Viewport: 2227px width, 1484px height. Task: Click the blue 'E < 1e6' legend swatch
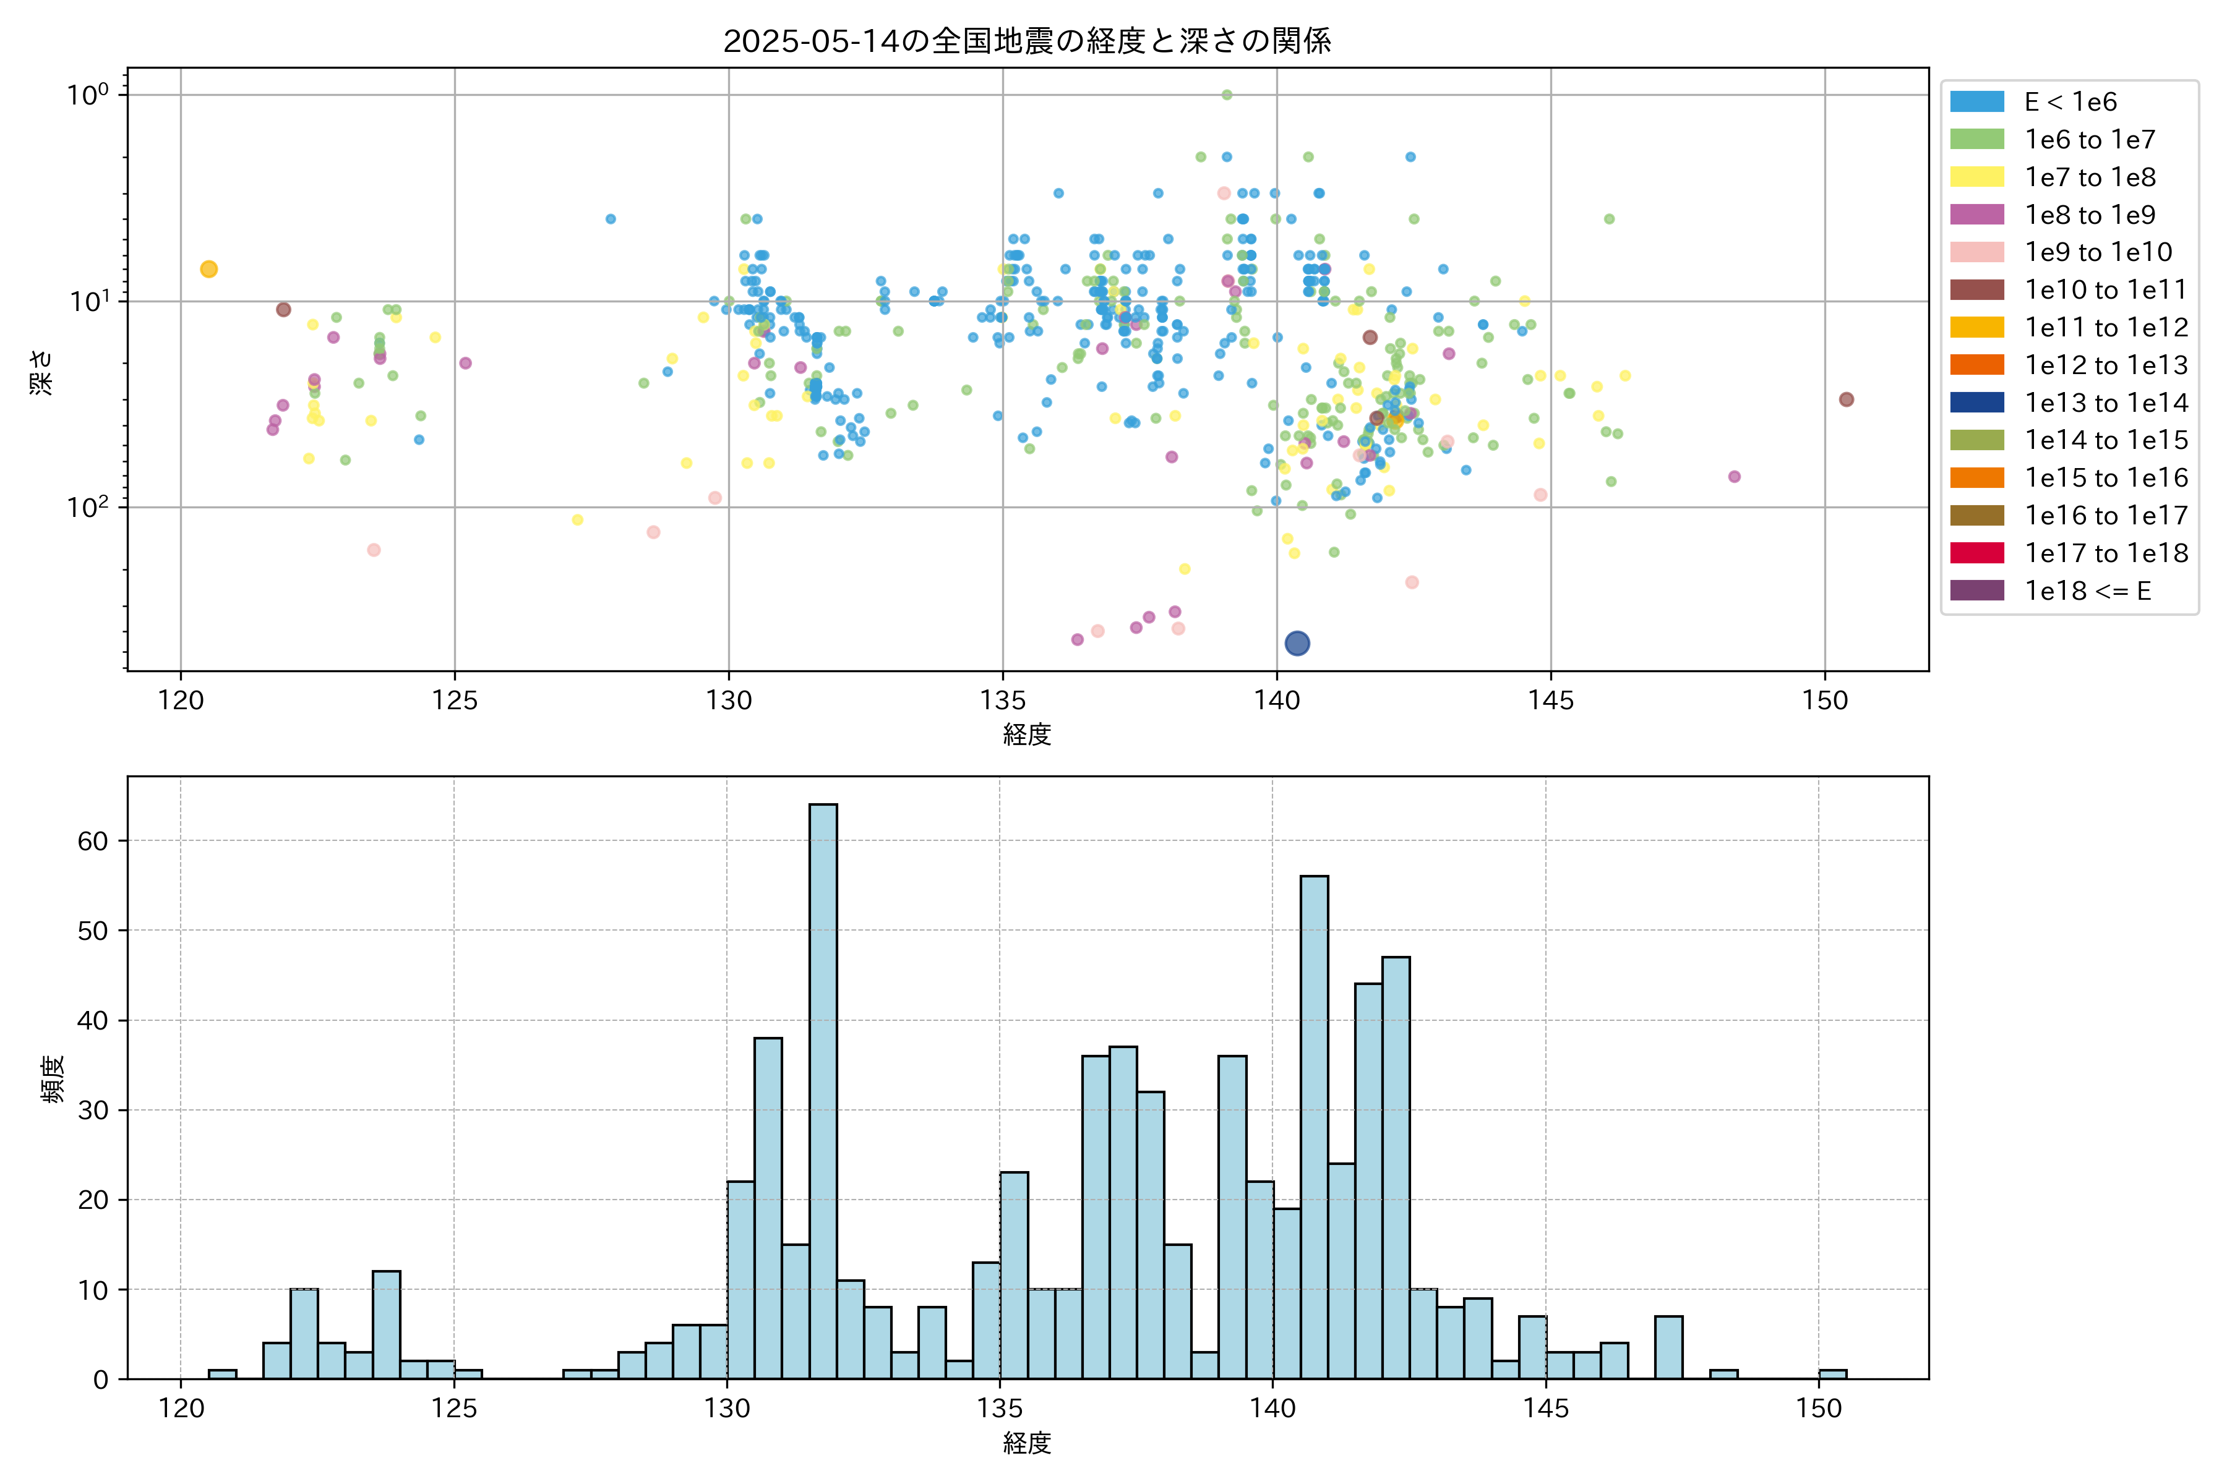pos(1977,102)
